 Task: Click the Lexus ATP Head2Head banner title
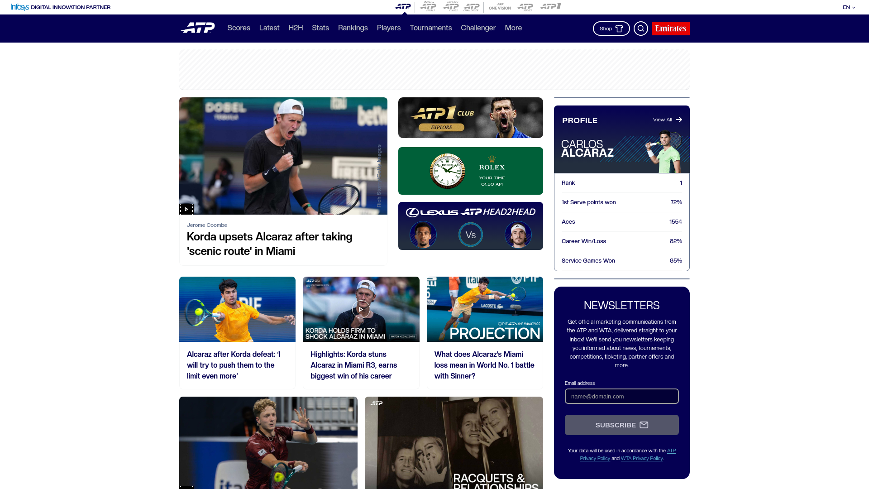click(x=471, y=212)
